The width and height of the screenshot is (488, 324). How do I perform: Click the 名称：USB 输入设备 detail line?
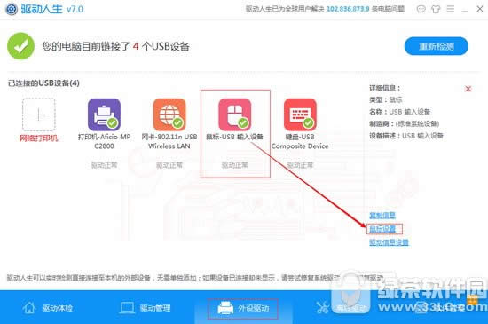[399, 112]
